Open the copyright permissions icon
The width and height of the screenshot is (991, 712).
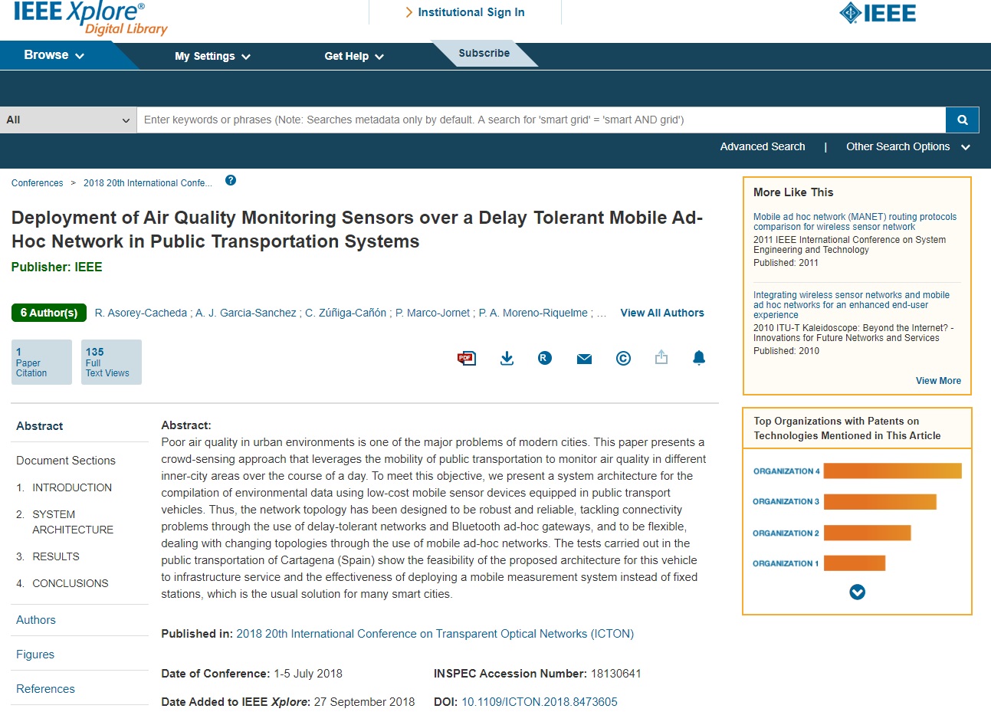click(x=623, y=358)
